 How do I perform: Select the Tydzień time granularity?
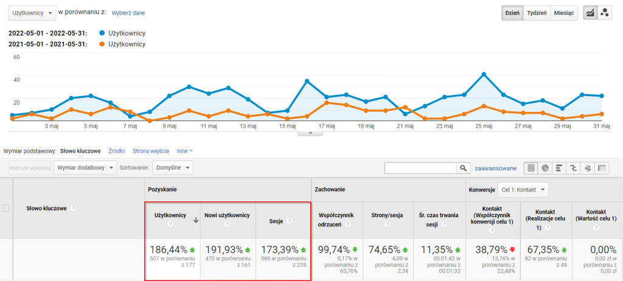[537, 13]
